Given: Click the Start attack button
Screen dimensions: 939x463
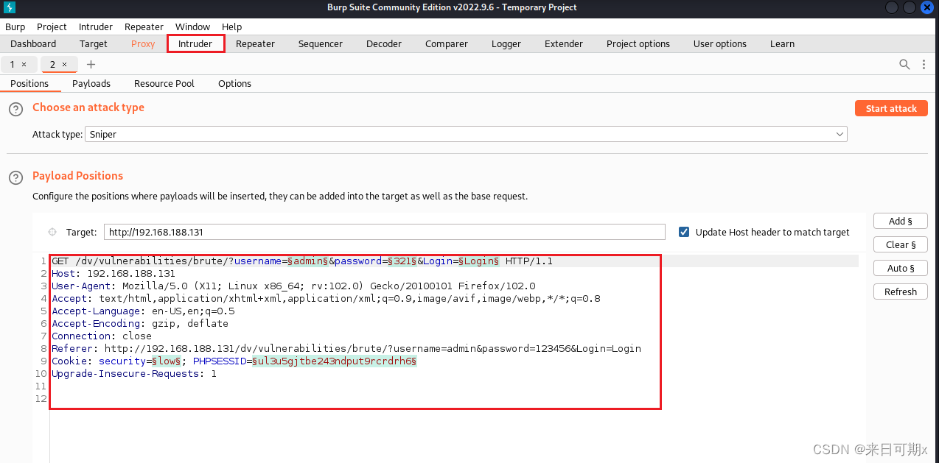Looking at the screenshot, I should (891, 108).
